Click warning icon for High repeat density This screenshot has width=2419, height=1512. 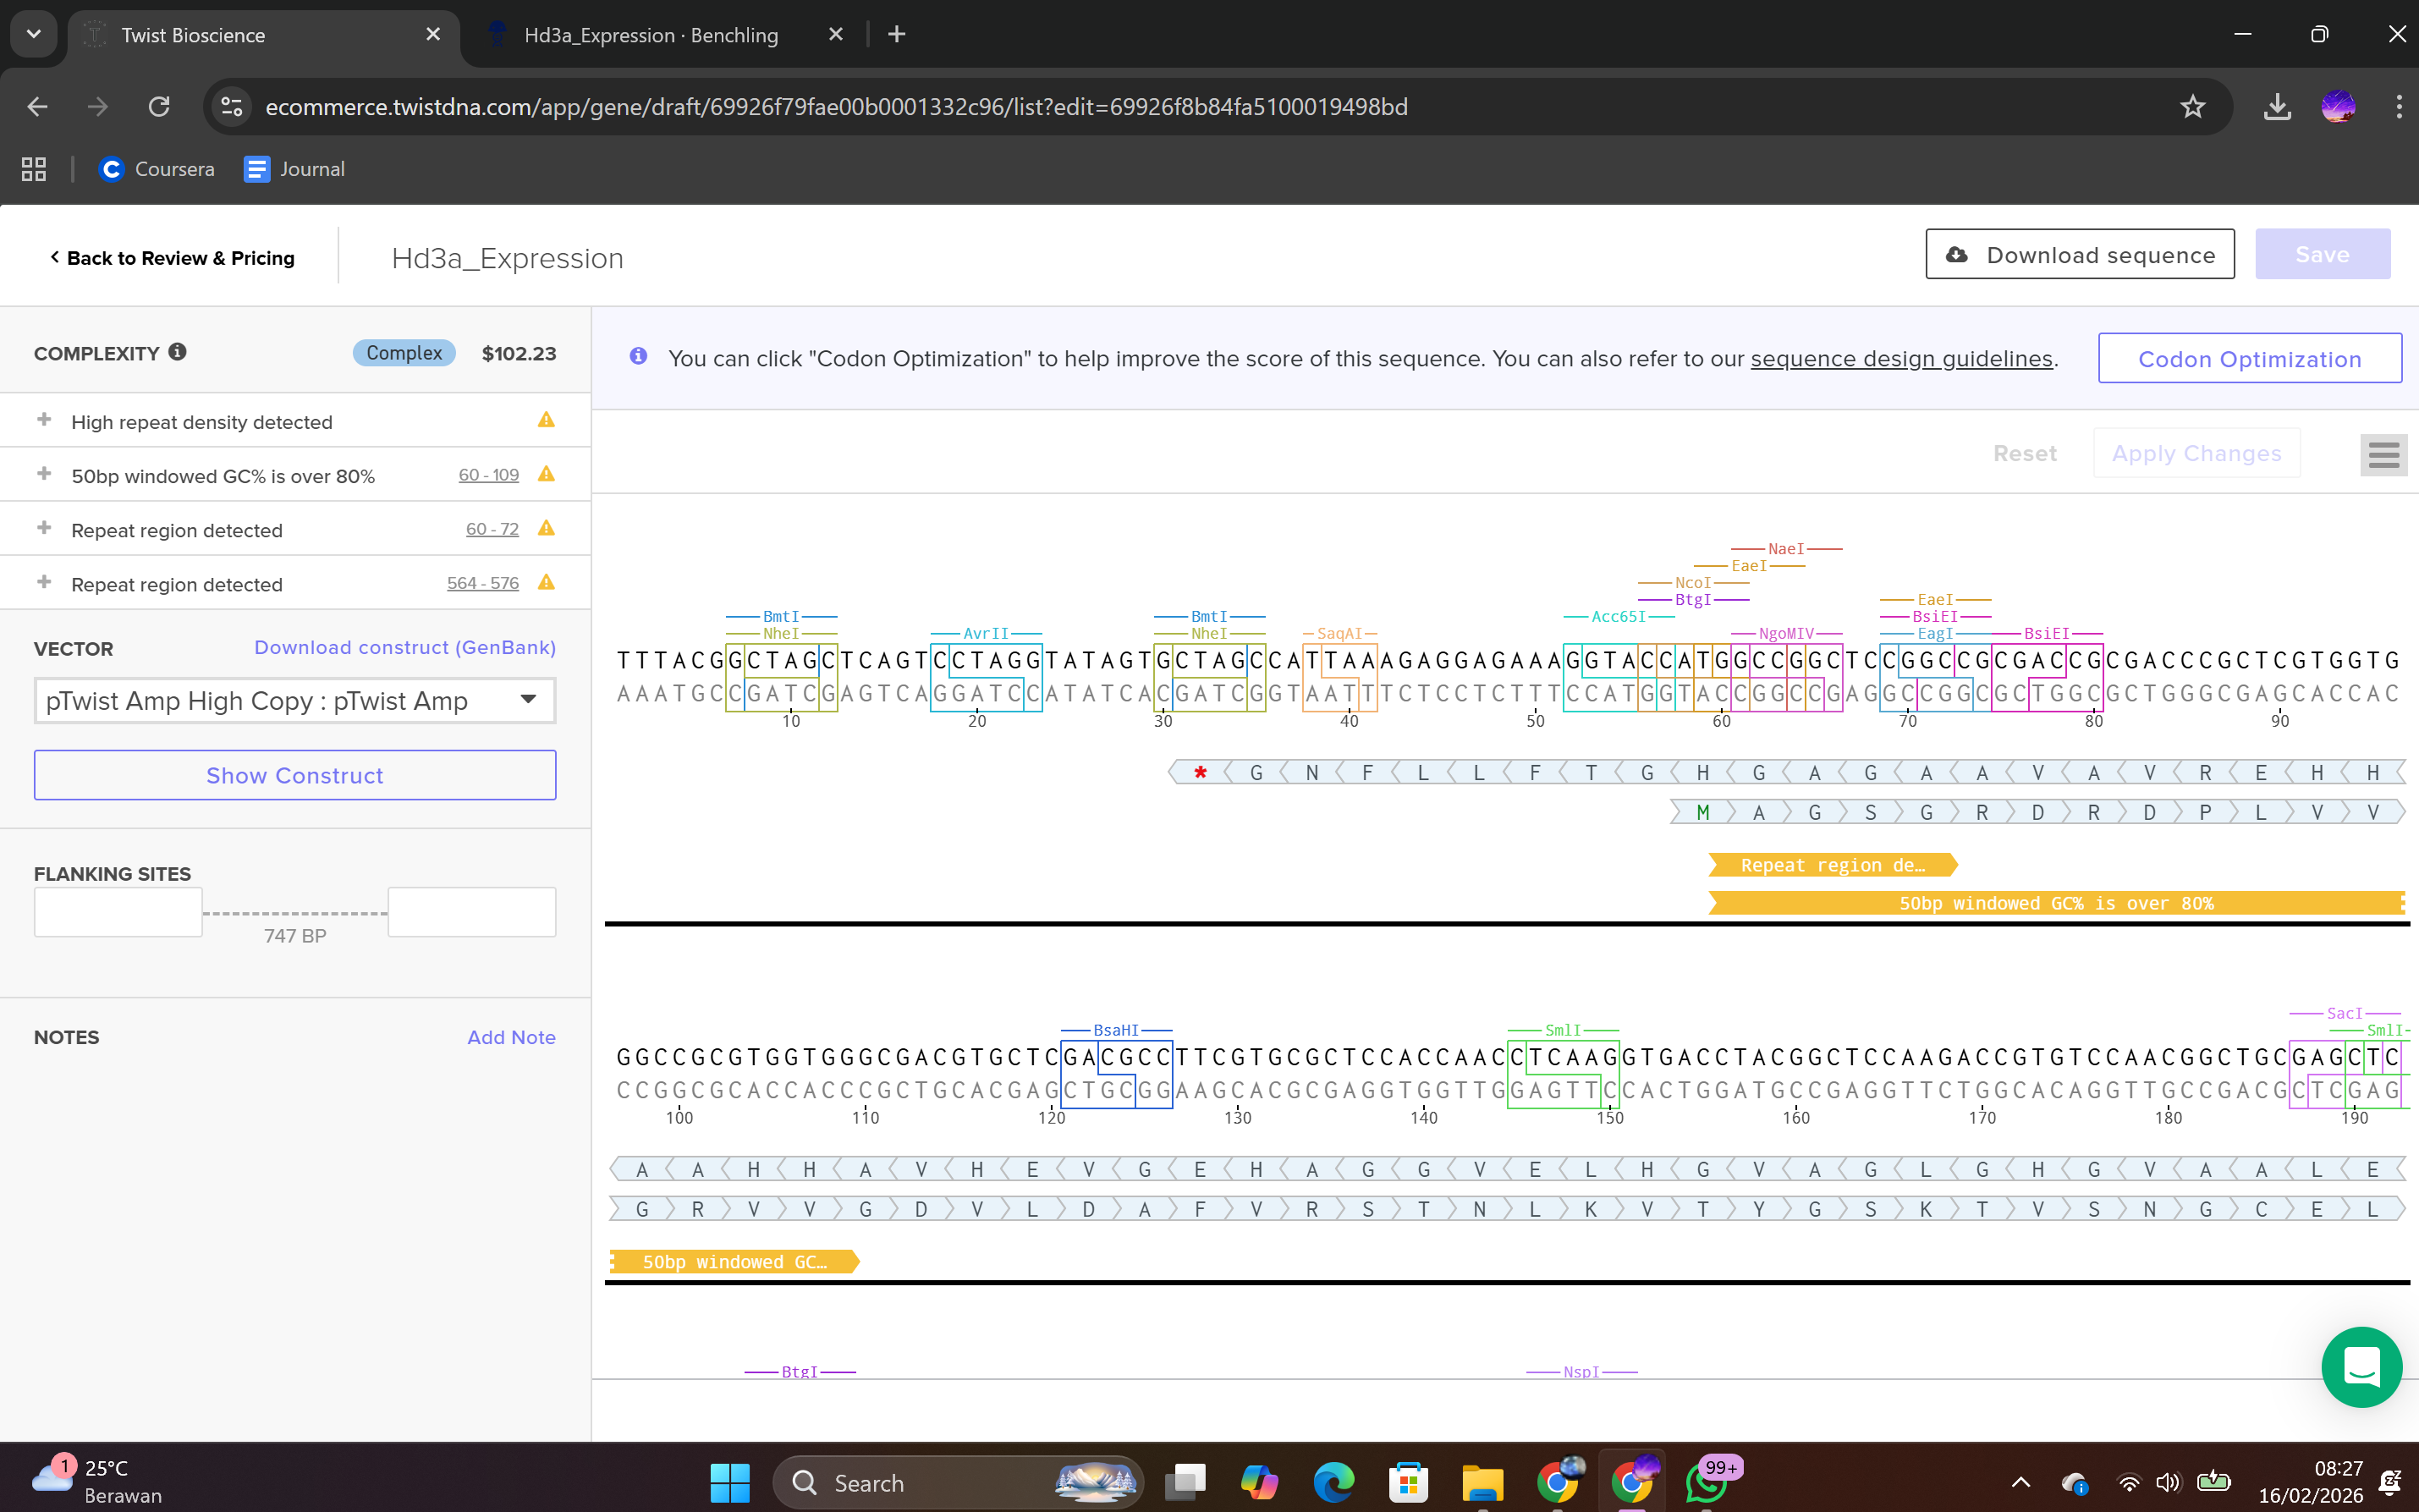(x=546, y=420)
